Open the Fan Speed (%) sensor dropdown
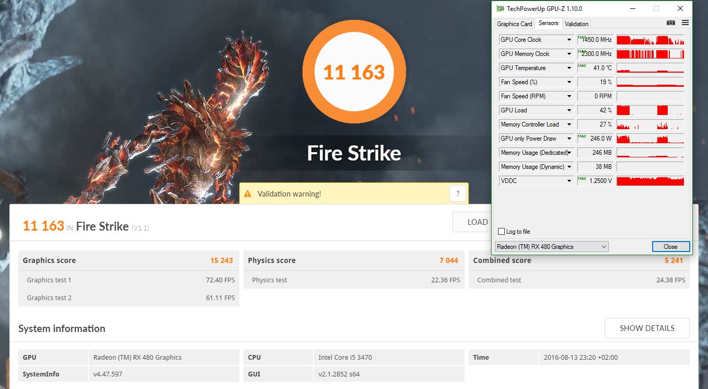The height and width of the screenshot is (389, 708). tap(570, 82)
